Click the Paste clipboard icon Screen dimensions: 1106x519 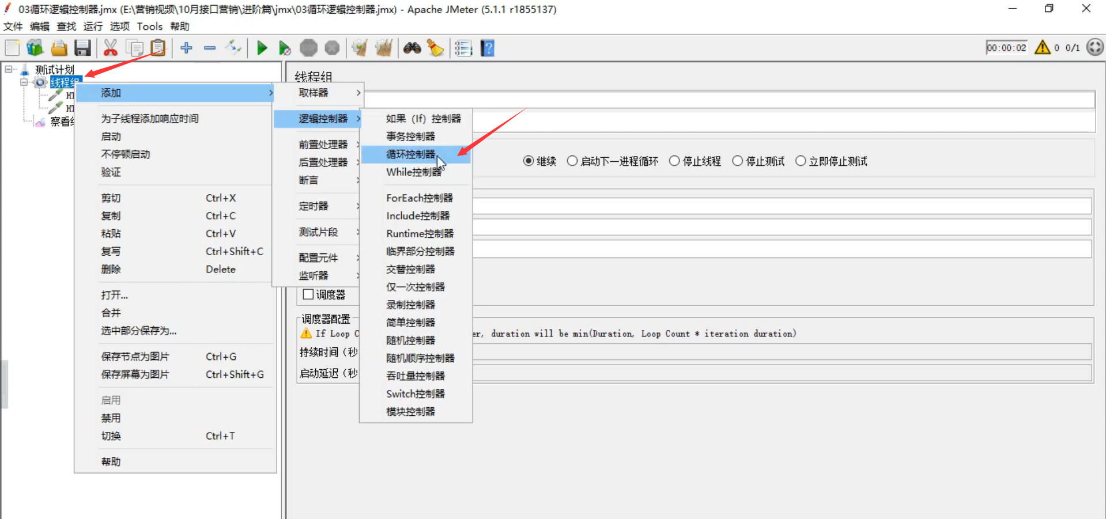point(158,48)
